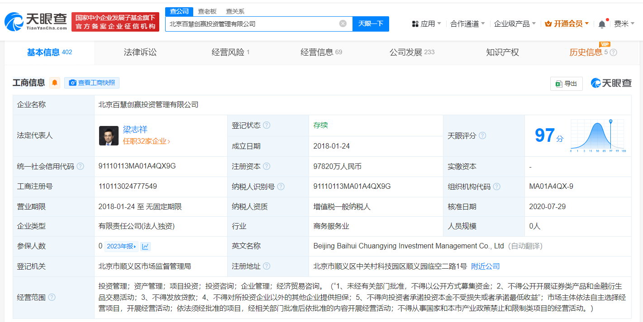Click the 天眼一下 search button
Screen dimensions: 643x322
[371, 23]
